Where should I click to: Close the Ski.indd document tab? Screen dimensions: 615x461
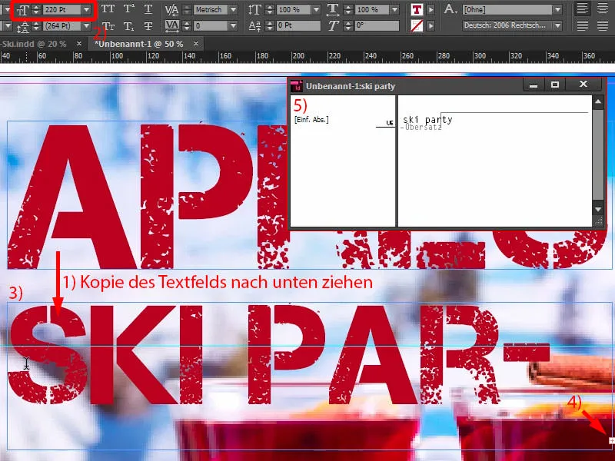coord(79,44)
